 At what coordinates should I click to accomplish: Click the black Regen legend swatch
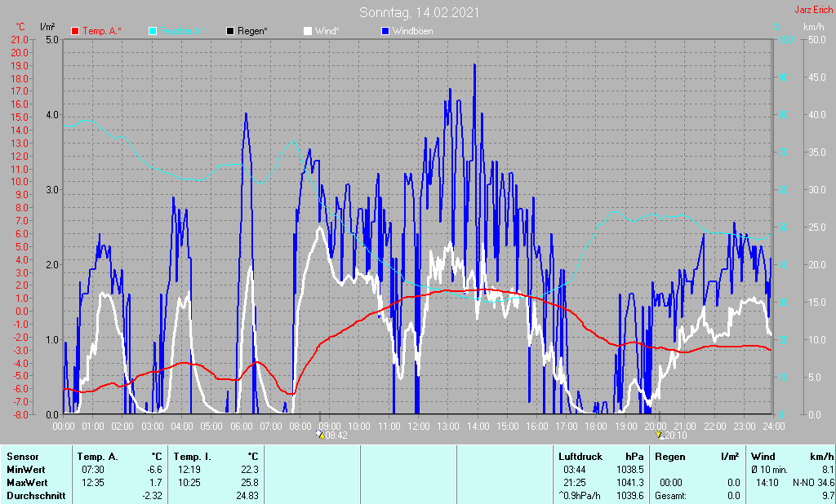(230, 31)
